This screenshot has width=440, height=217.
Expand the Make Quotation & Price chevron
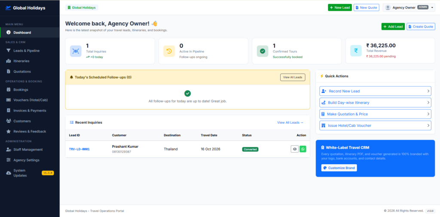428,114
